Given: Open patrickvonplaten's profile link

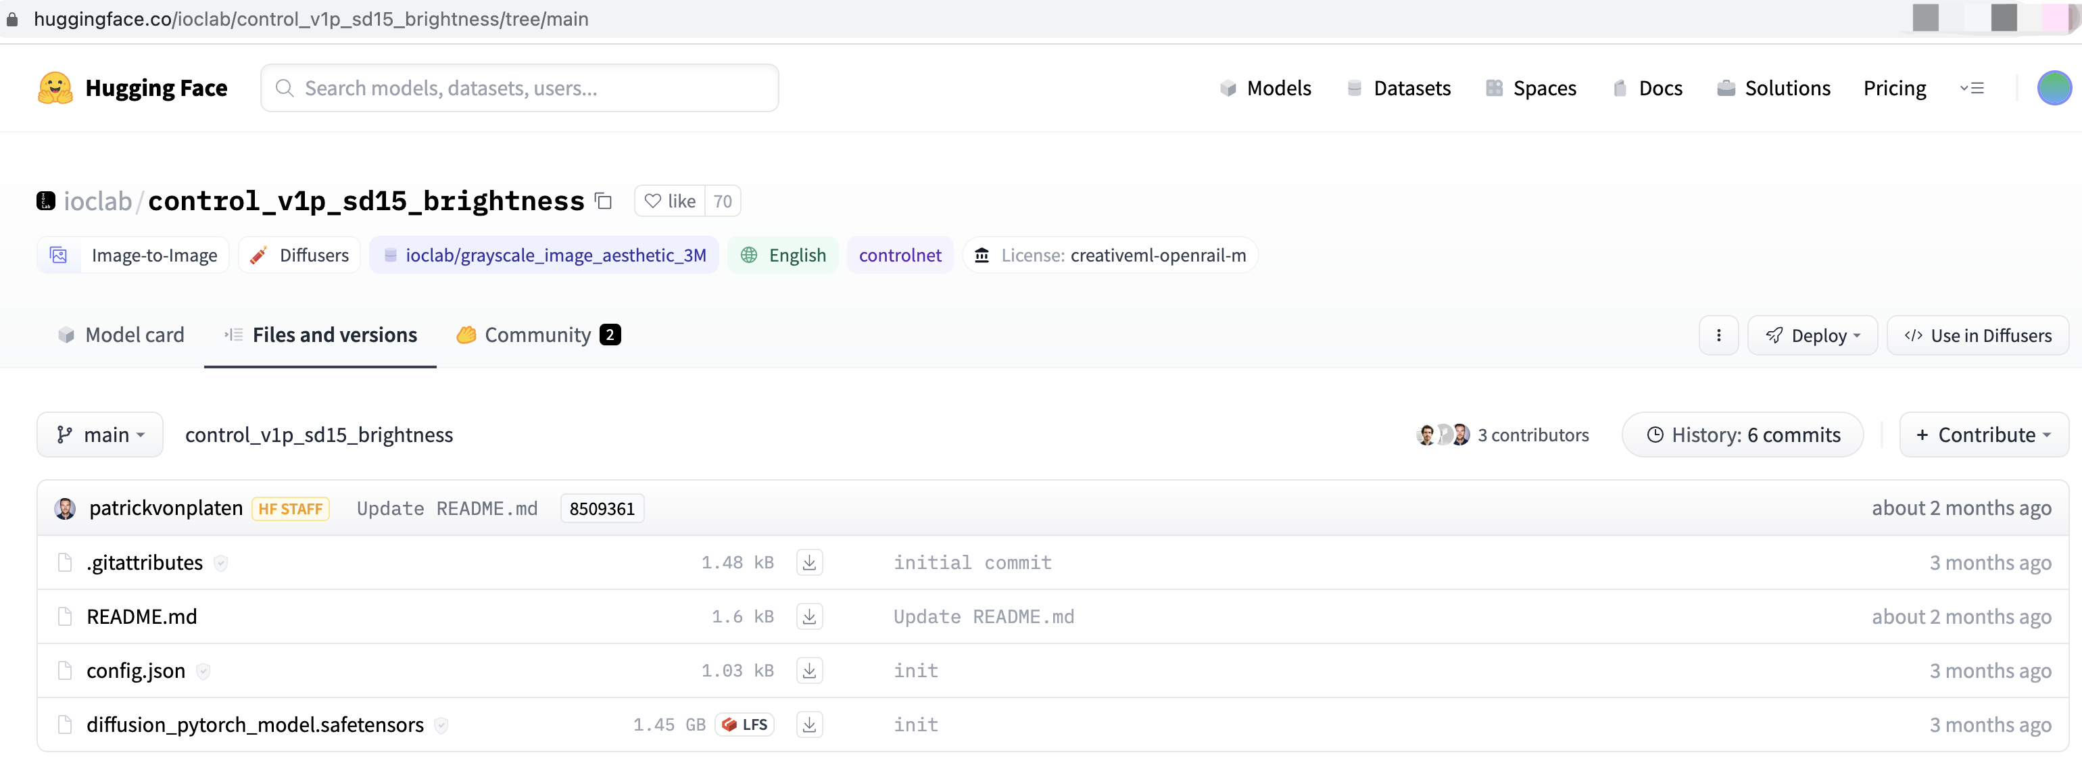Looking at the screenshot, I should pos(166,508).
